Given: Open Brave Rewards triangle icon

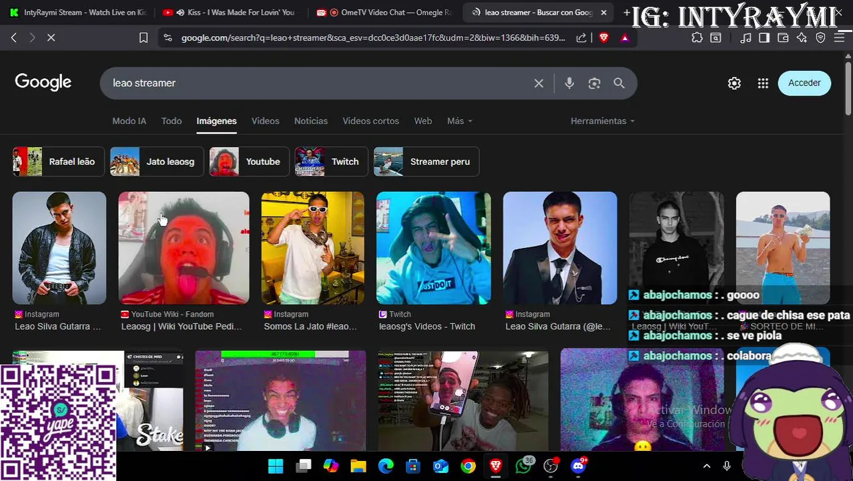Looking at the screenshot, I should point(625,38).
